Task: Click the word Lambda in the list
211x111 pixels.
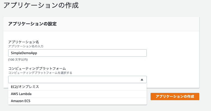Action: [26, 94]
